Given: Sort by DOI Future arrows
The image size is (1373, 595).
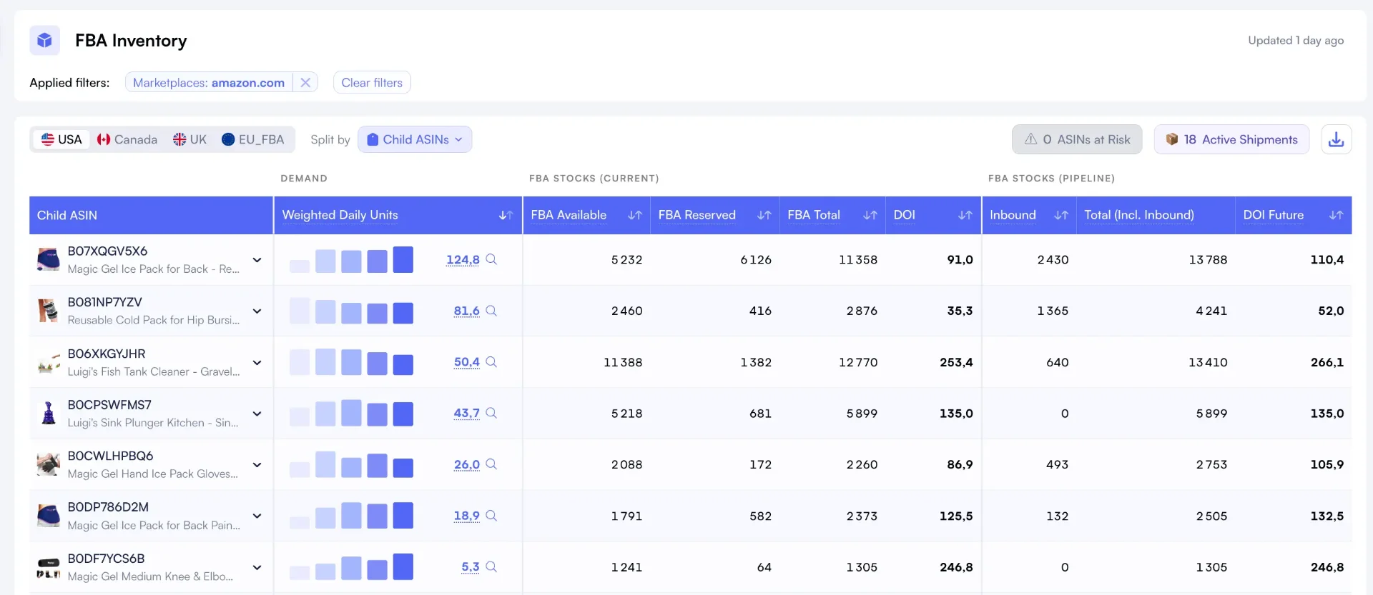Looking at the screenshot, I should click(x=1336, y=215).
